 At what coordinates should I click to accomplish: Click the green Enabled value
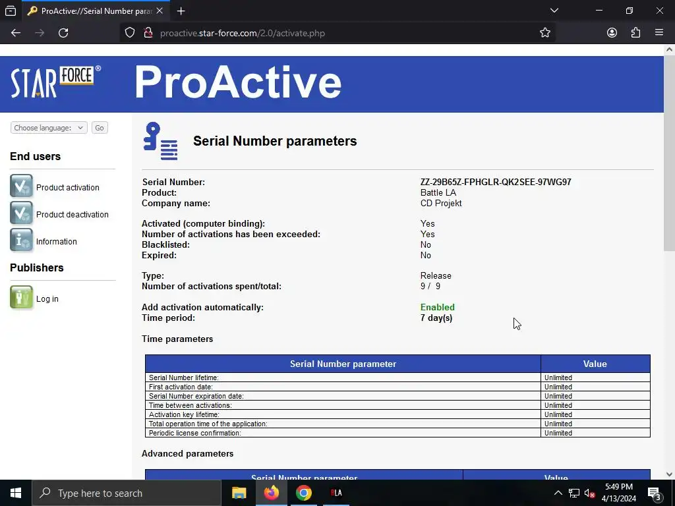[438, 307]
